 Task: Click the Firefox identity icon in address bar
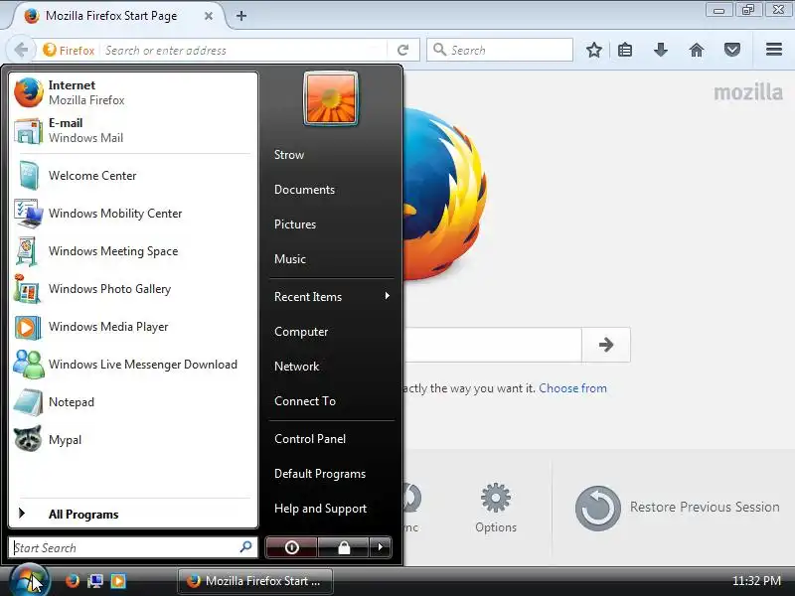pyautogui.click(x=70, y=51)
